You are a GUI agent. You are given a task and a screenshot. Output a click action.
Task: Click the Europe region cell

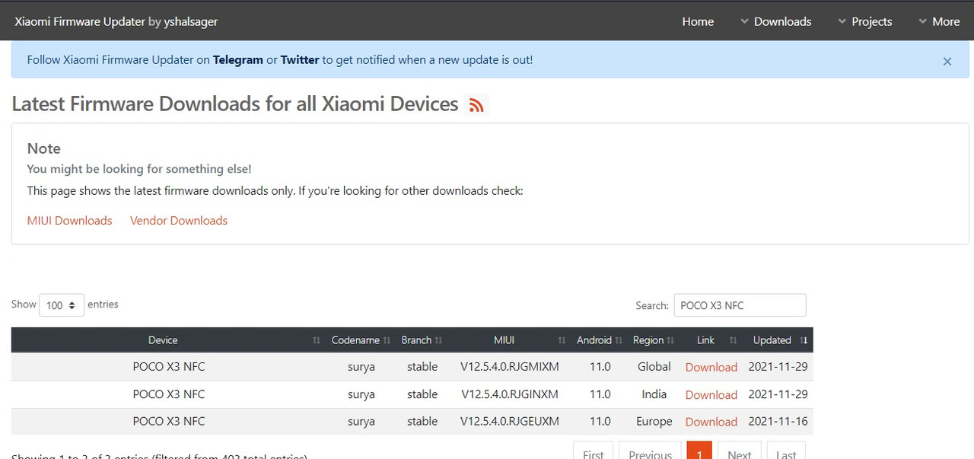(x=654, y=422)
